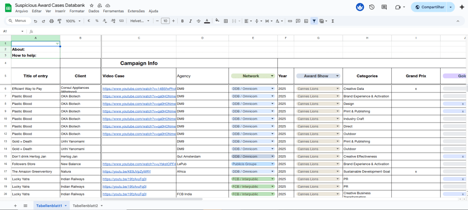Toggle bold formatting
Screen dimensions: 468x210
(x=182, y=21)
